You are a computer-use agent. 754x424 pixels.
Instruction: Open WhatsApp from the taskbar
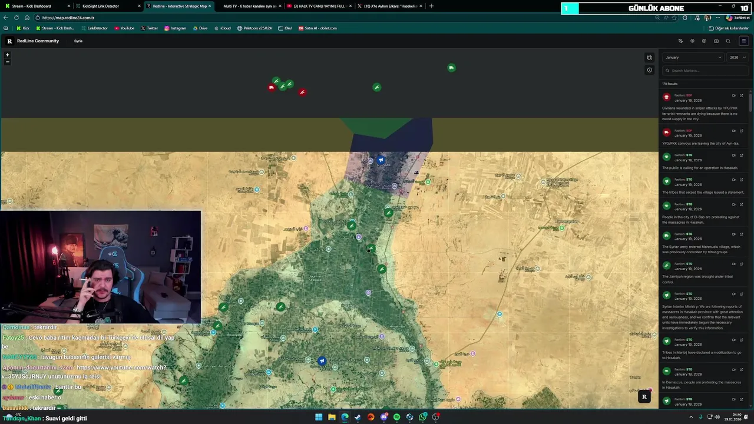pyautogui.click(x=422, y=418)
